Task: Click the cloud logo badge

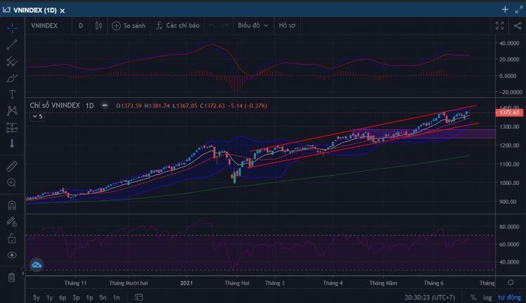Action: (x=37, y=265)
